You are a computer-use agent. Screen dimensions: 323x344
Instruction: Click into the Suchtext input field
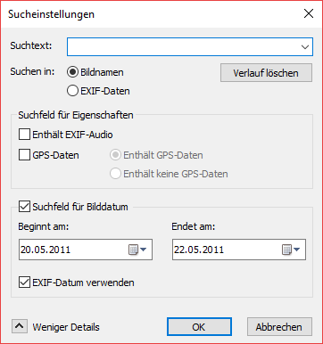[x=183, y=46]
